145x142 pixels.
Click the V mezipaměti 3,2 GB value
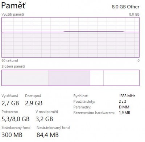pos(44,119)
